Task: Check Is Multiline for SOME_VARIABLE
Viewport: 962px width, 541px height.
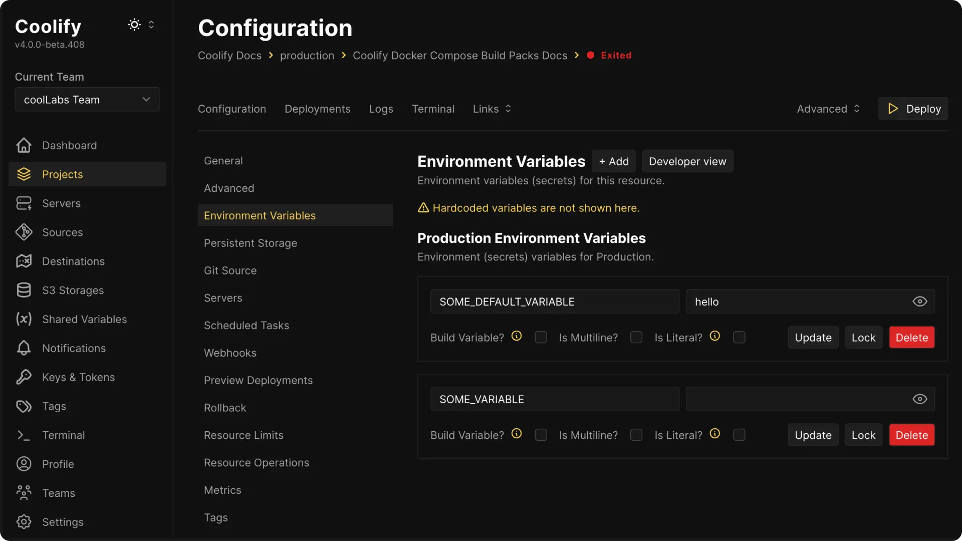Action: click(636, 435)
